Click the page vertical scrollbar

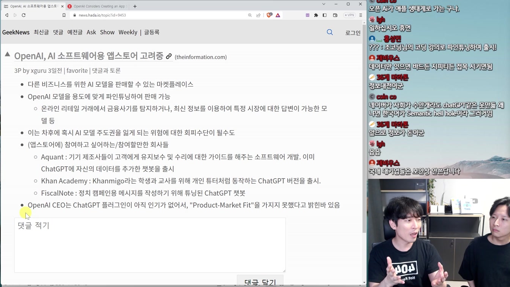click(364, 129)
